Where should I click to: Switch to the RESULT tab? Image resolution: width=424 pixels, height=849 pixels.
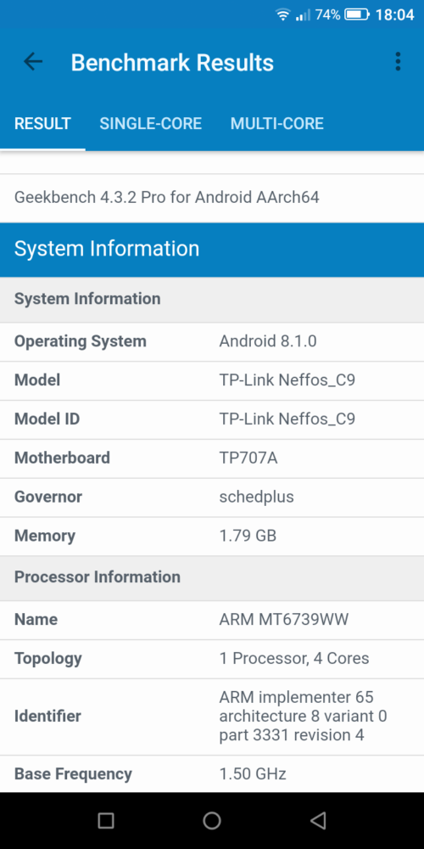coord(42,123)
